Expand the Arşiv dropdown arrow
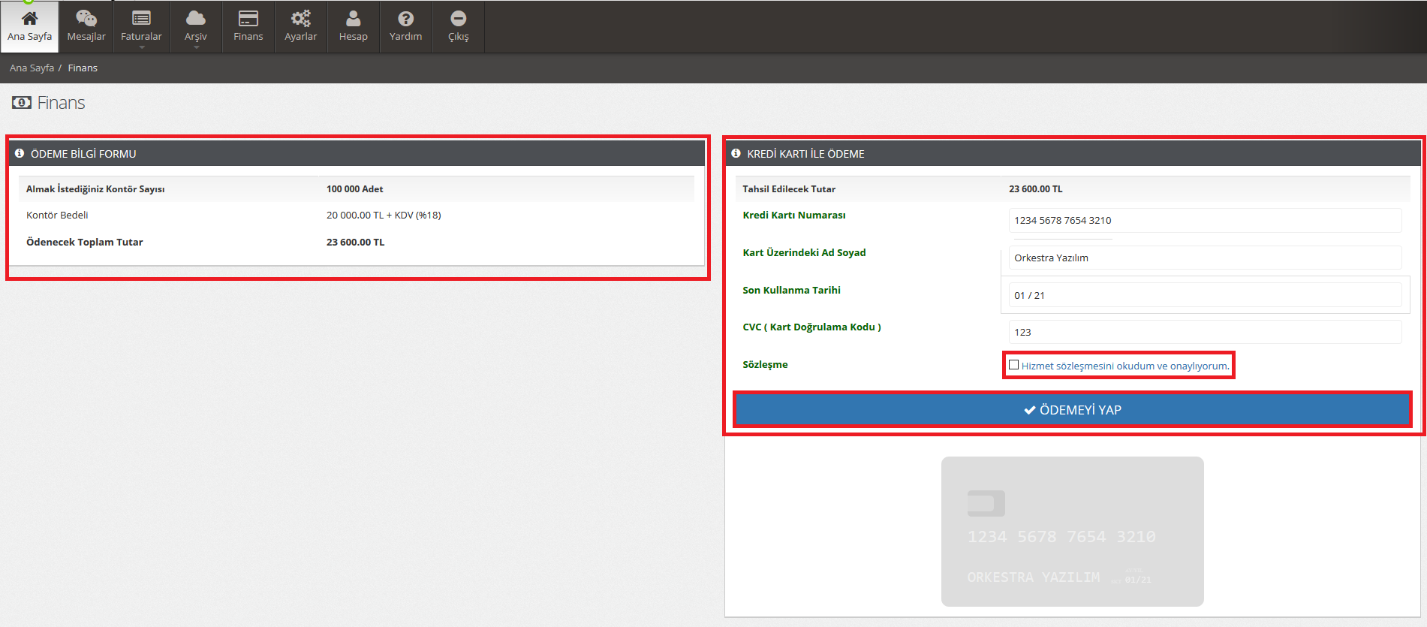 (196, 47)
